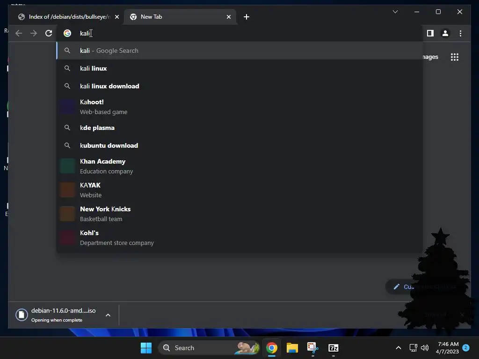Pick the 'kali linux download' suggestion

pos(240,86)
